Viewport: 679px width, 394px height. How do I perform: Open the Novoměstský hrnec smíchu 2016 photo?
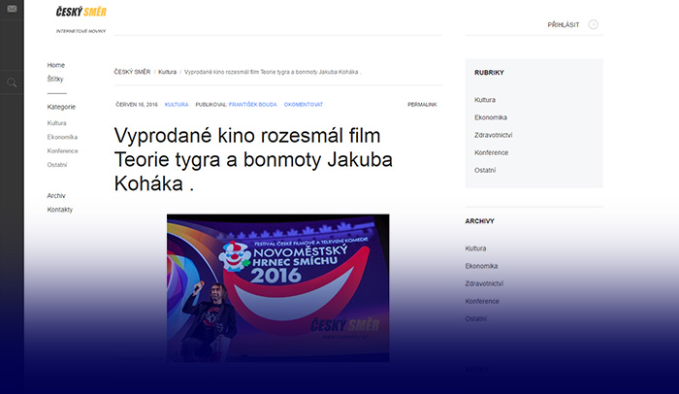[x=278, y=288]
